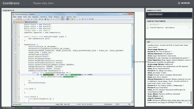Click the Cut scissors icon

pos(32,19)
